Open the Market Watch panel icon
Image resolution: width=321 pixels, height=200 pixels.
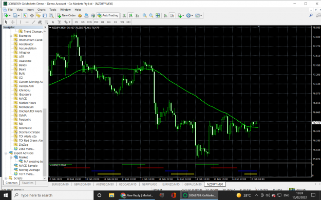click(25, 15)
